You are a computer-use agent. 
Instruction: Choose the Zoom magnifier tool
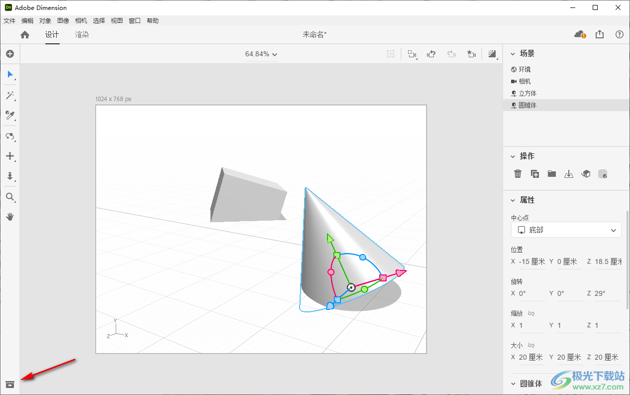(x=10, y=197)
